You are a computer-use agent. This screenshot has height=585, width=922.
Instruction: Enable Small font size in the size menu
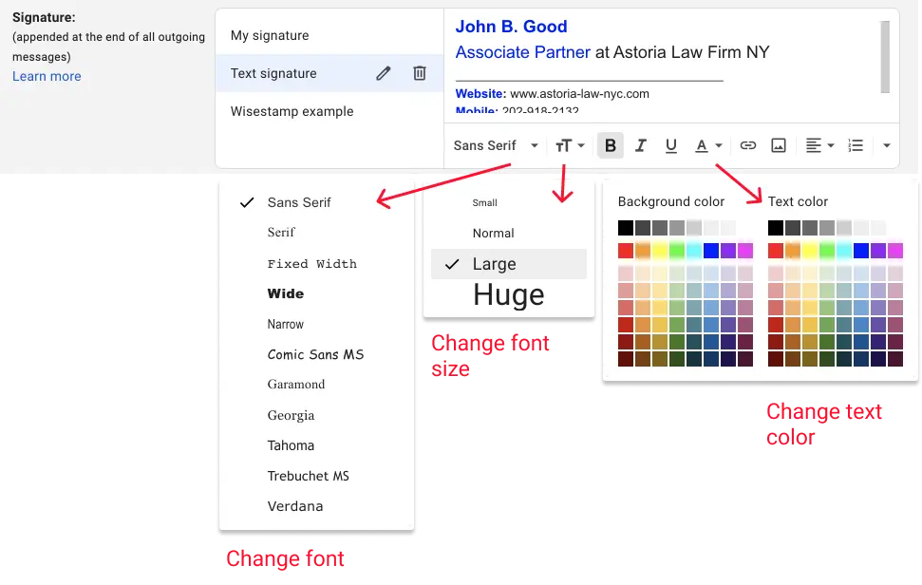coord(484,202)
